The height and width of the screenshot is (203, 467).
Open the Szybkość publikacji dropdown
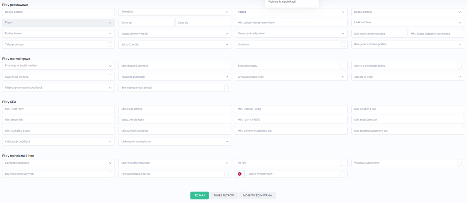click(x=58, y=163)
